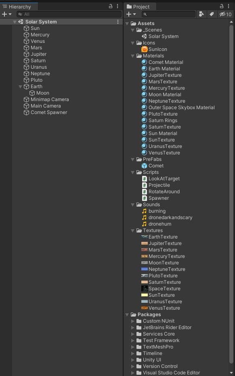Click the SunIcon image thumbnail

(x=144, y=49)
